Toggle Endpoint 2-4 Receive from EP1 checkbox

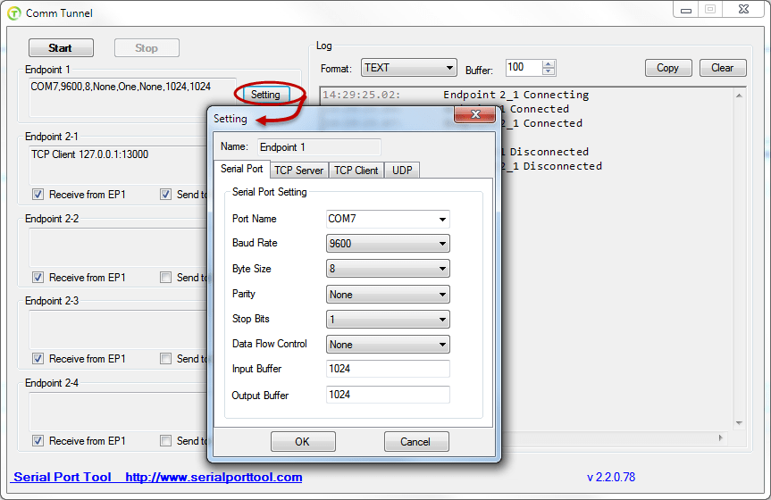tap(38, 441)
